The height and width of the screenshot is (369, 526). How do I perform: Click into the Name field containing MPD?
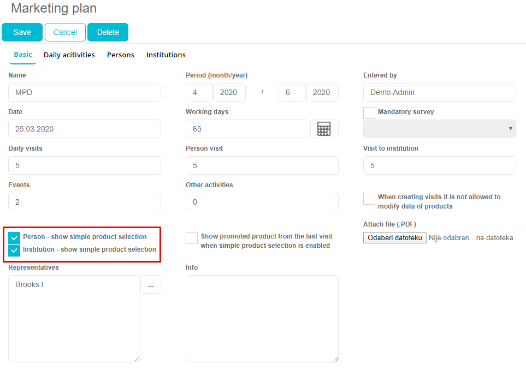click(85, 92)
